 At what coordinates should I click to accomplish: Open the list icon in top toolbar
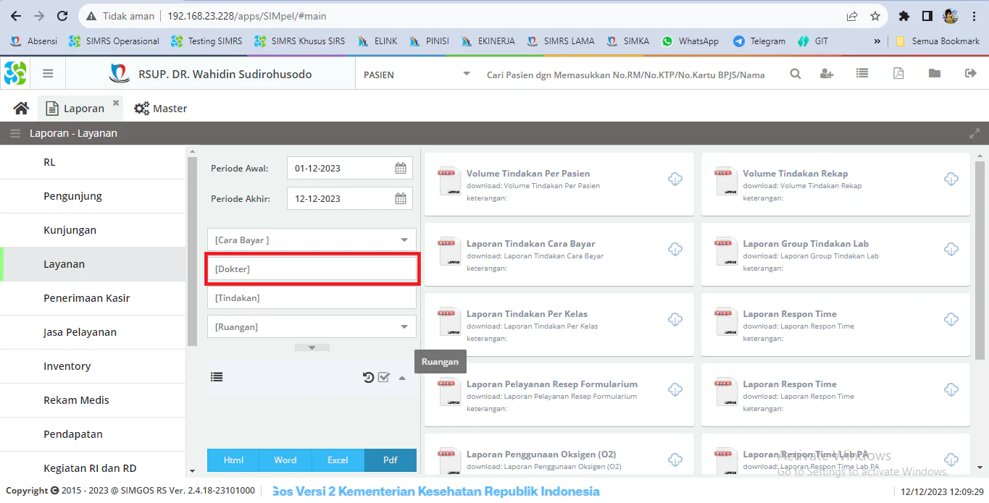(861, 74)
